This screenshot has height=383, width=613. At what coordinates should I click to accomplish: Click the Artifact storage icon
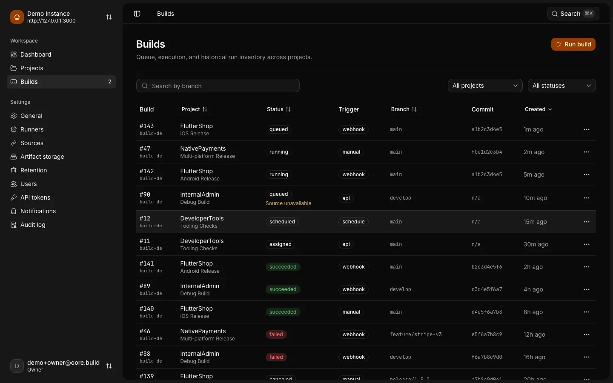click(x=14, y=157)
